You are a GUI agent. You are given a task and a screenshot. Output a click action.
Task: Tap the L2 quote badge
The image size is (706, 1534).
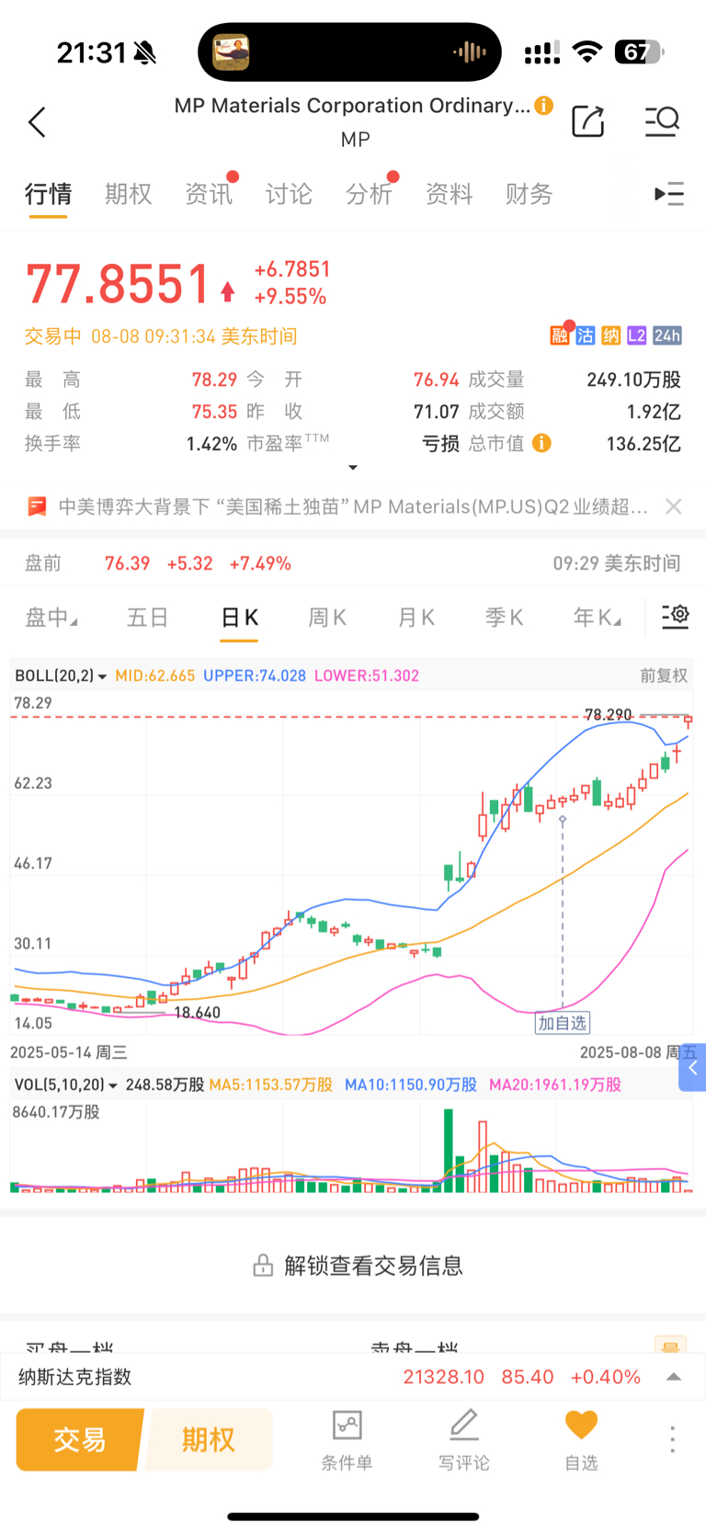(x=637, y=335)
